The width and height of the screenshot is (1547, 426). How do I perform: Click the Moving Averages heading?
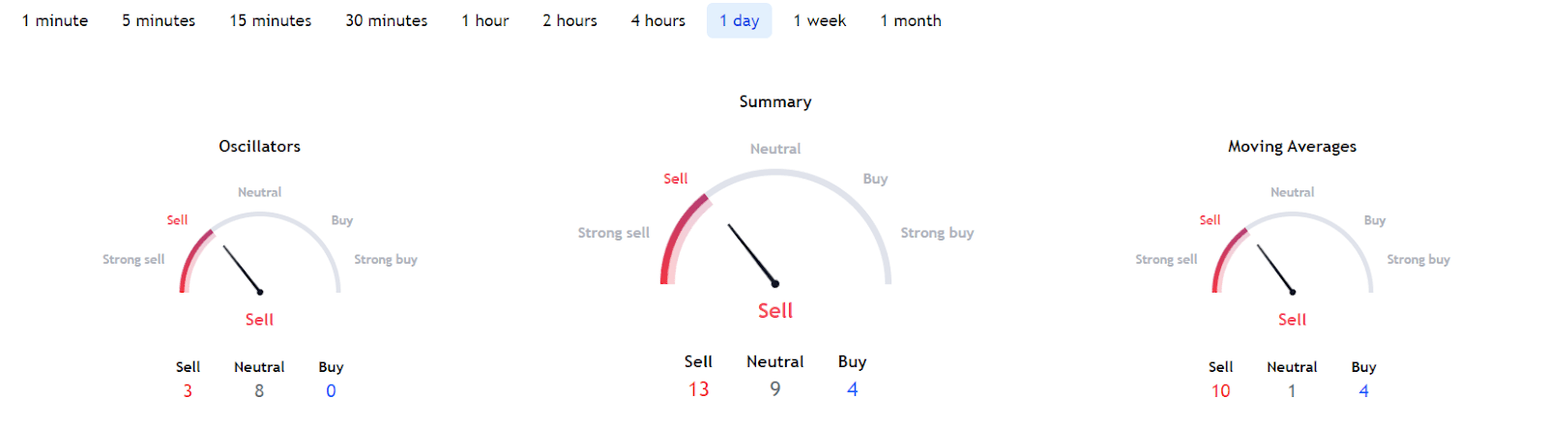pyautogui.click(x=1292, y=147)
